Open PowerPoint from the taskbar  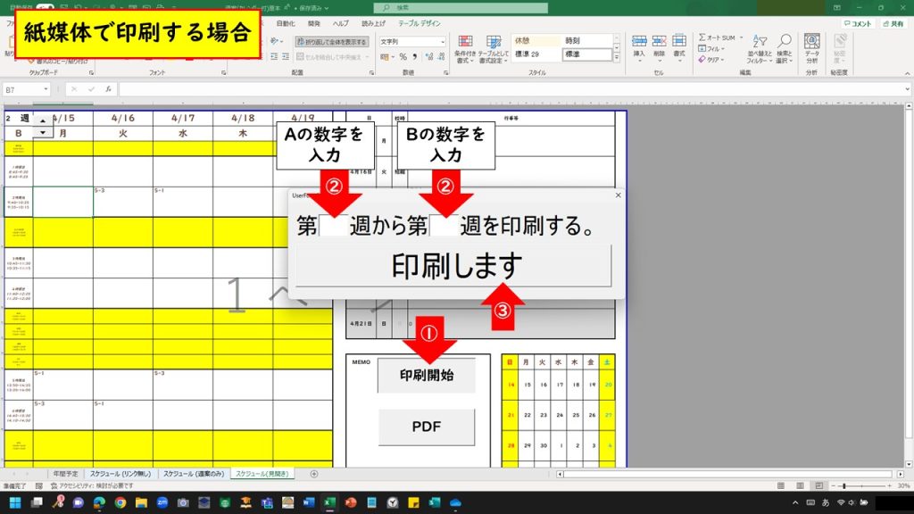click(x=350, y=503)
